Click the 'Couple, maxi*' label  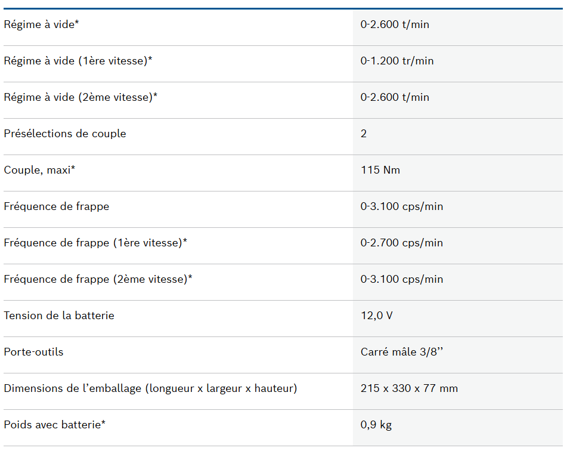[39, 170]
